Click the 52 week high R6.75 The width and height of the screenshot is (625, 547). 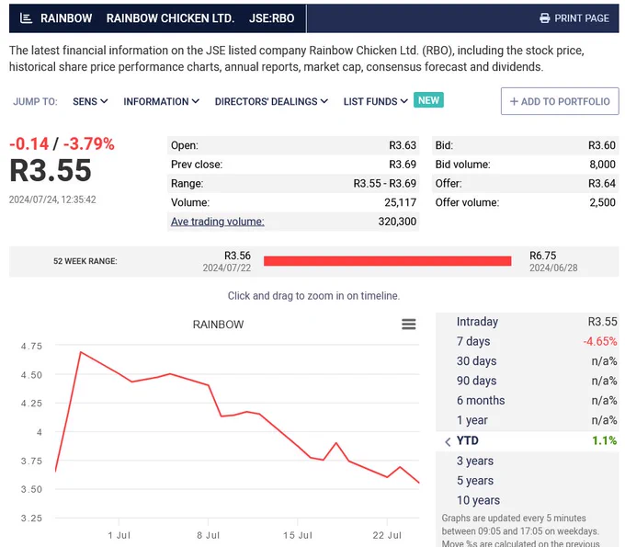[542, 256]
